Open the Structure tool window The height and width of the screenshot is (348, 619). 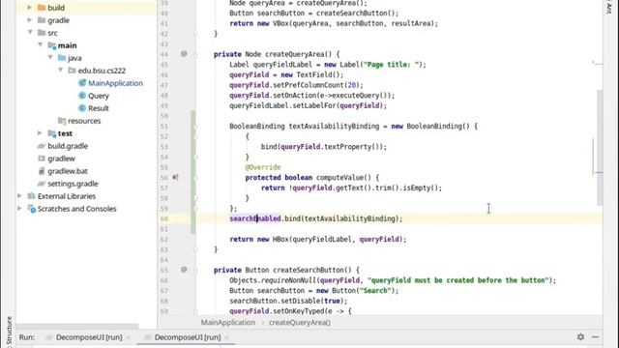pyautogui.click(x=9, y=331)
